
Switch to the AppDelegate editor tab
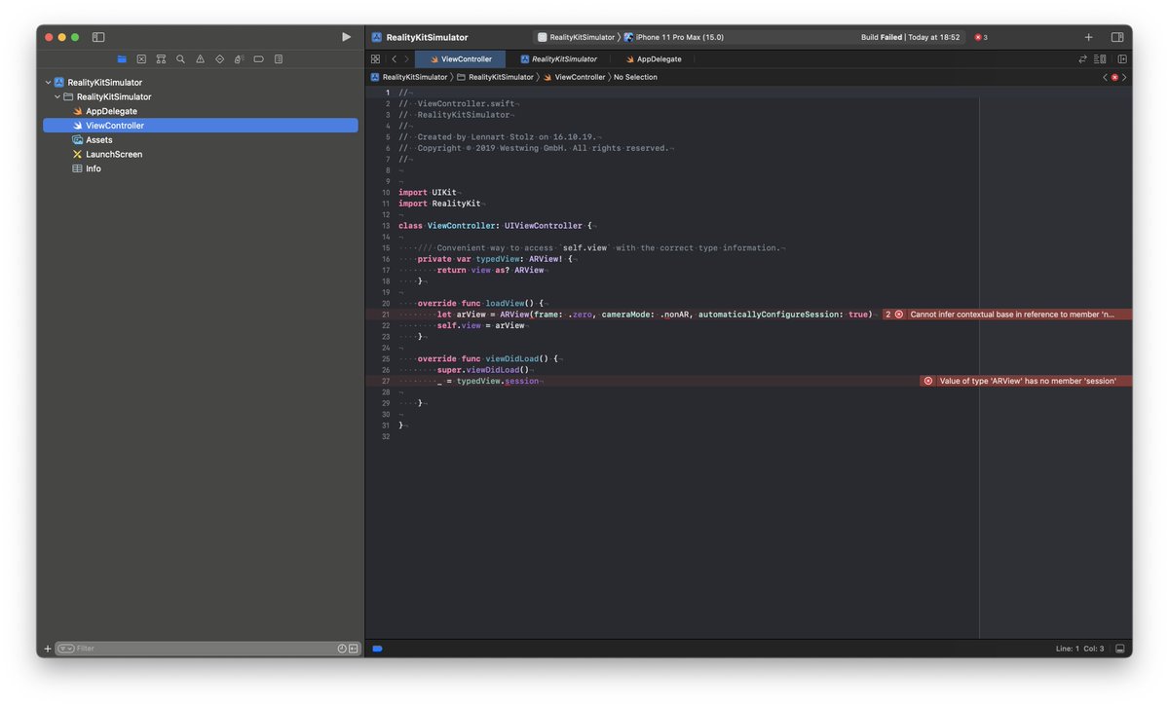(654, 59)
